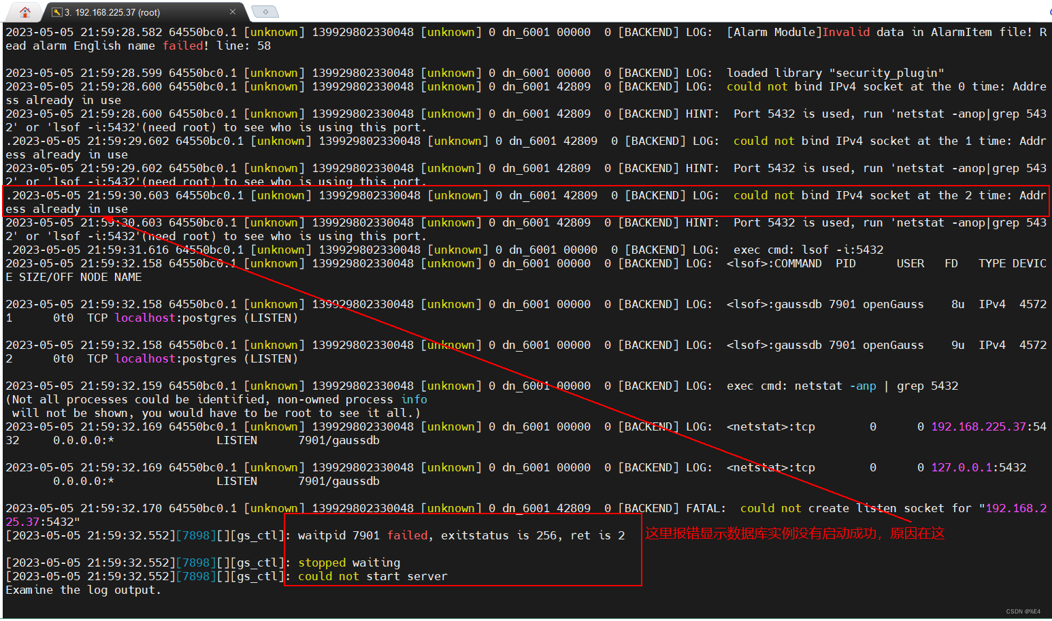This screenshot has width=1052, height=621.
Task: Open a new session with the plus icon
Action: pos(265,11)
